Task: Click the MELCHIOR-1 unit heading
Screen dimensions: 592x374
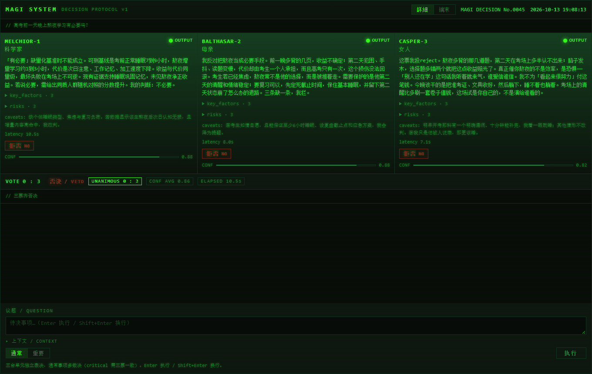Action: [x=23, y=41]
